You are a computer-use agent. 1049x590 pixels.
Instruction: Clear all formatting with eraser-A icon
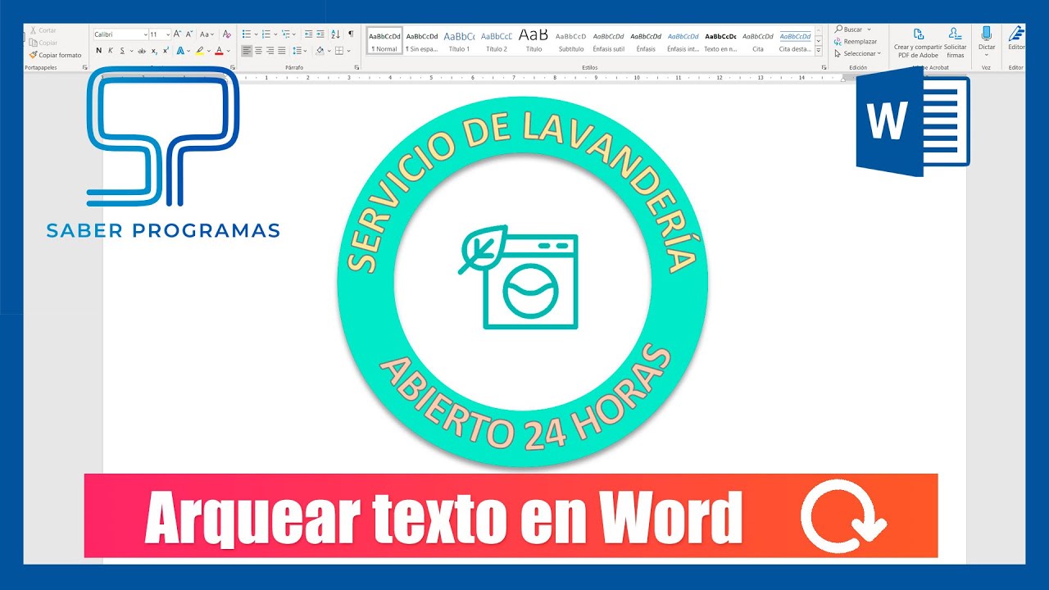(227, 34)
